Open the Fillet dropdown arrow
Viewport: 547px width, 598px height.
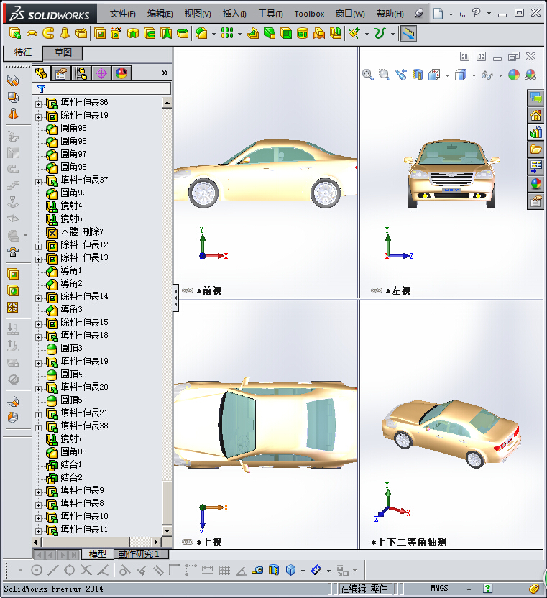(213, 34)
